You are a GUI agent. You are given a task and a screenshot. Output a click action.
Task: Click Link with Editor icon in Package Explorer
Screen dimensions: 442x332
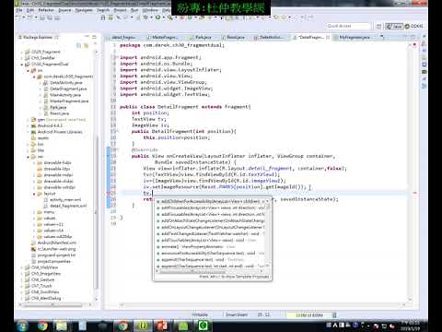pos(86,45)
